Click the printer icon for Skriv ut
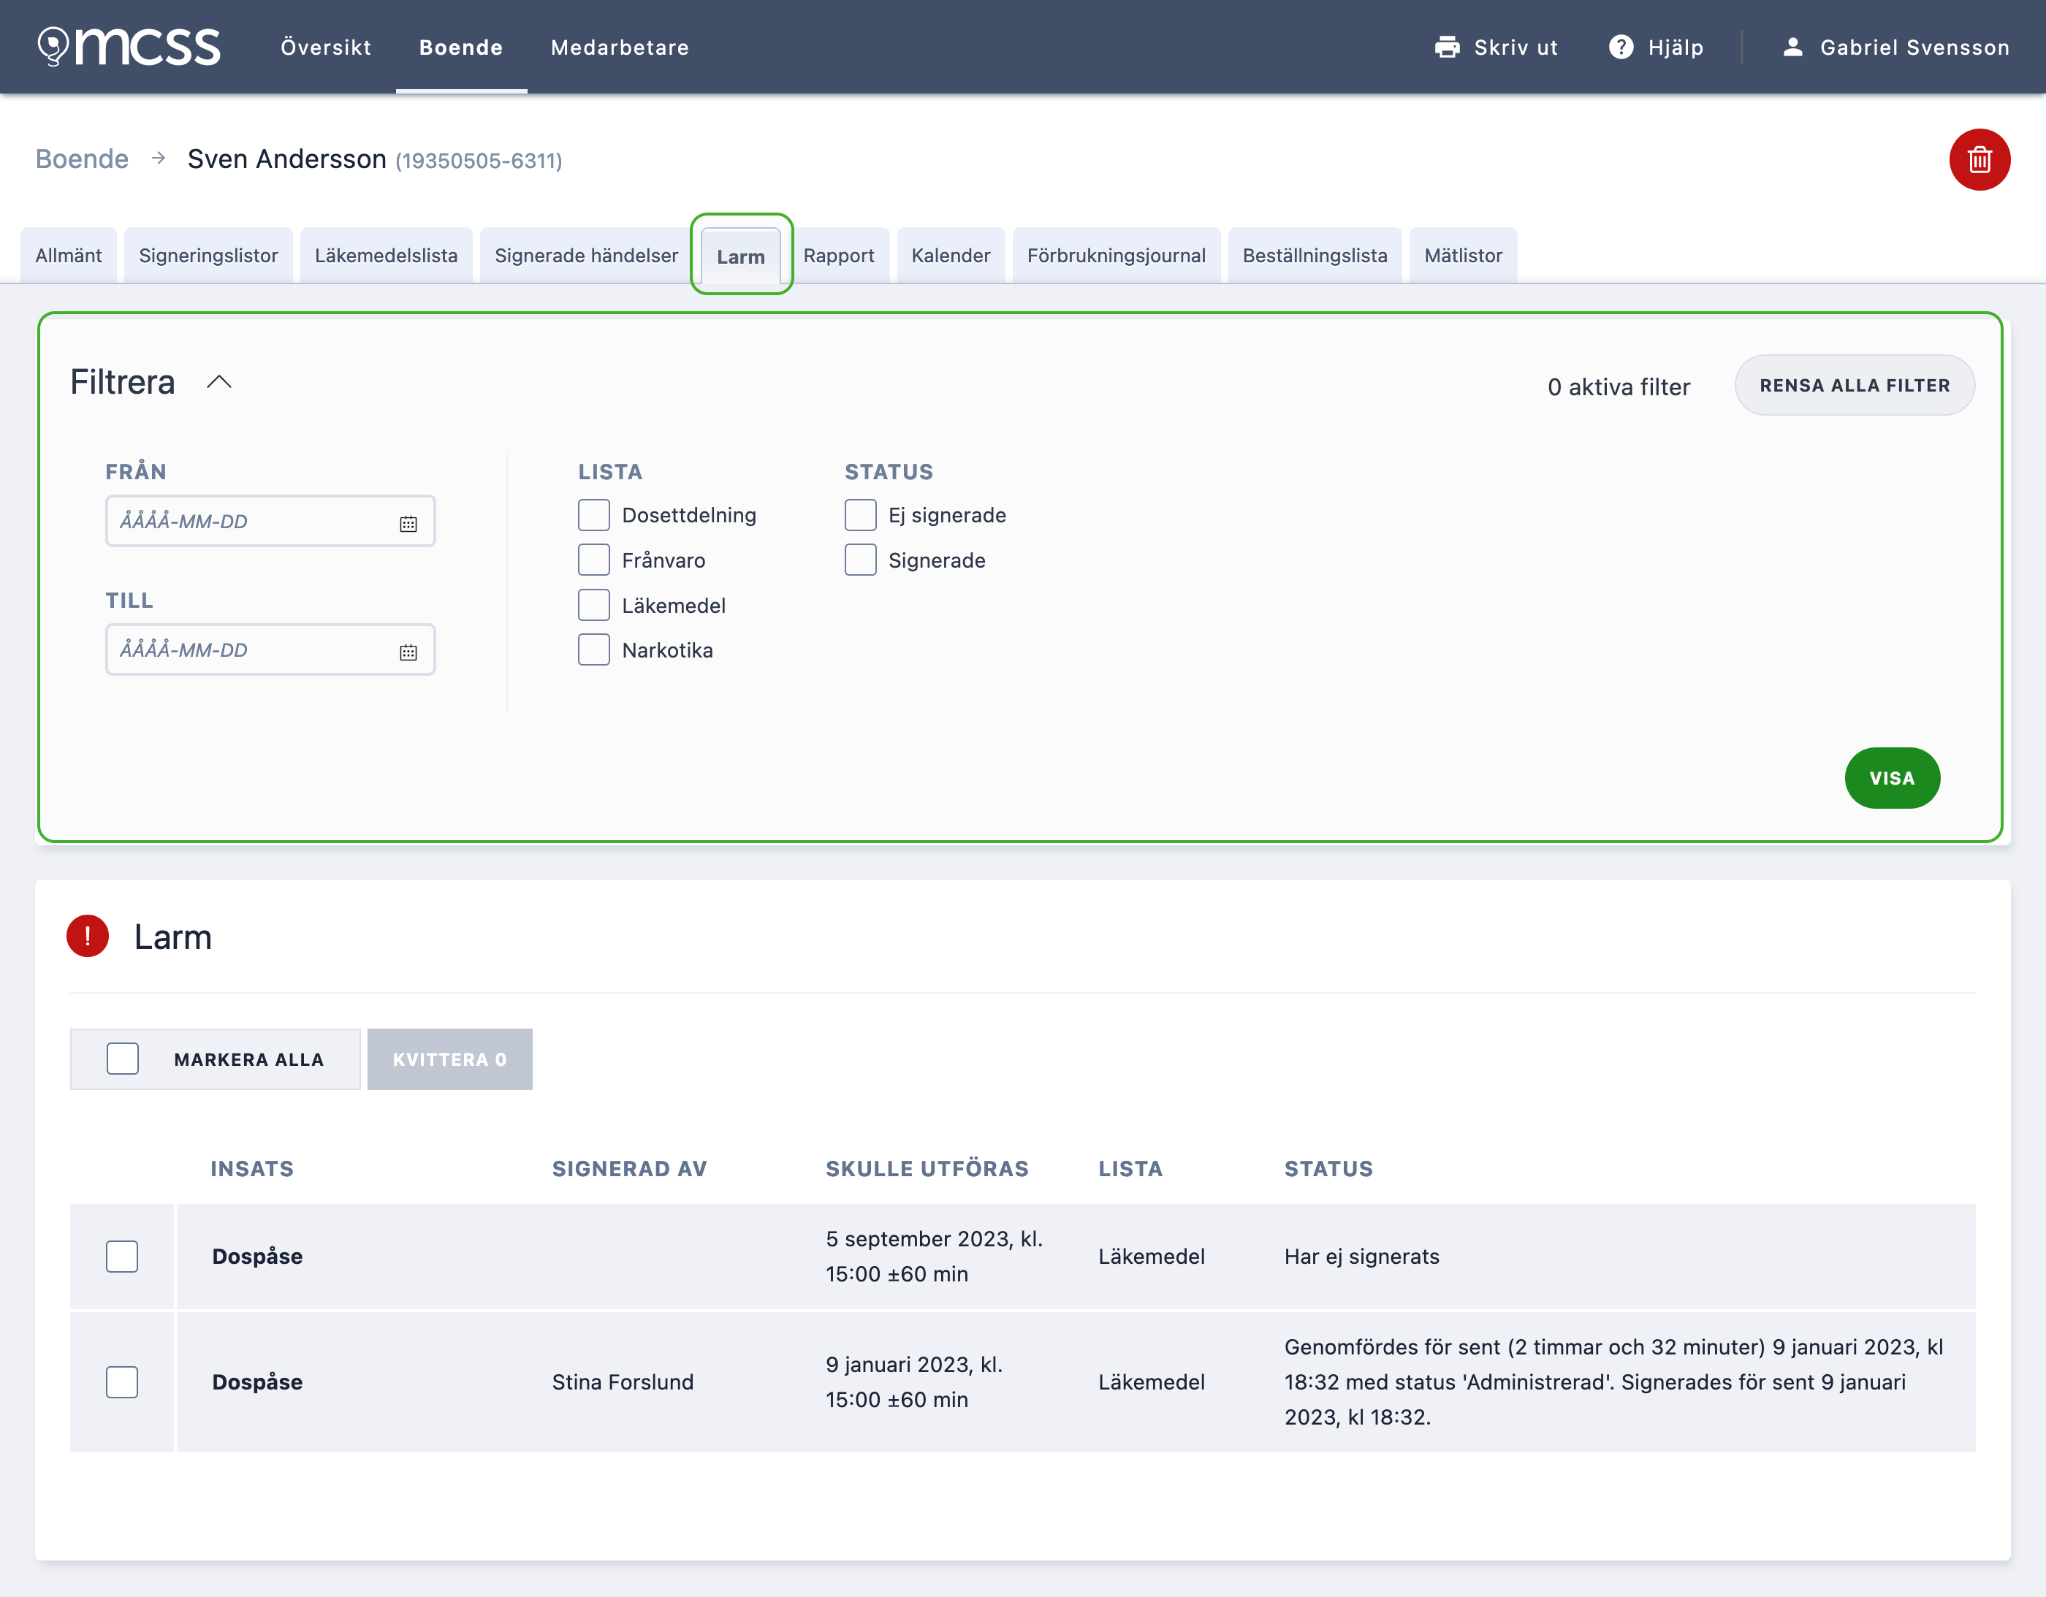This screenshot has height=1597, width=2046. click(x=1446, y=47)
